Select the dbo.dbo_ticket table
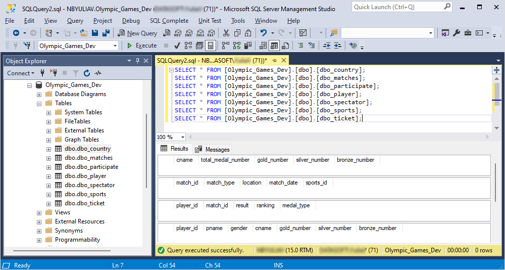Image resolution: width=505 pixels, height=270 pixels. 85,203
